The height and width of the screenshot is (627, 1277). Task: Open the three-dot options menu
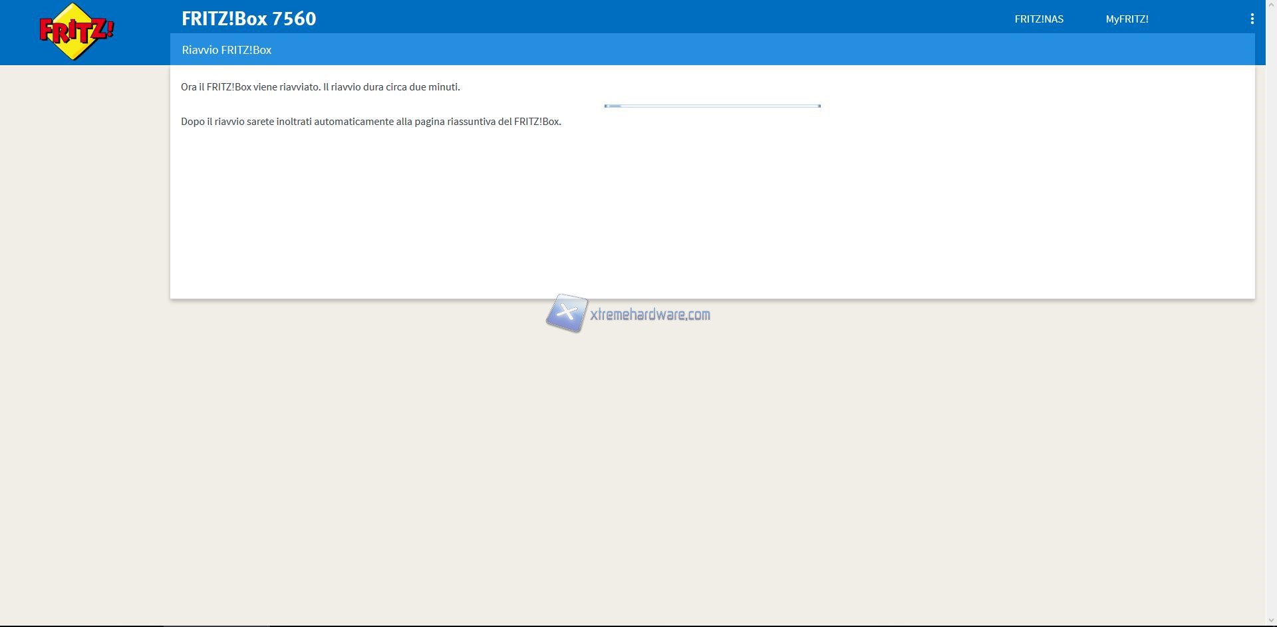(x=1252, y=19)
